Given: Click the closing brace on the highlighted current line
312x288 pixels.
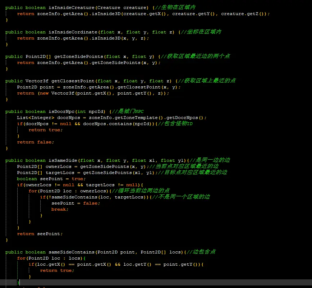Looking at the screenshot, I should click(18, 283).
